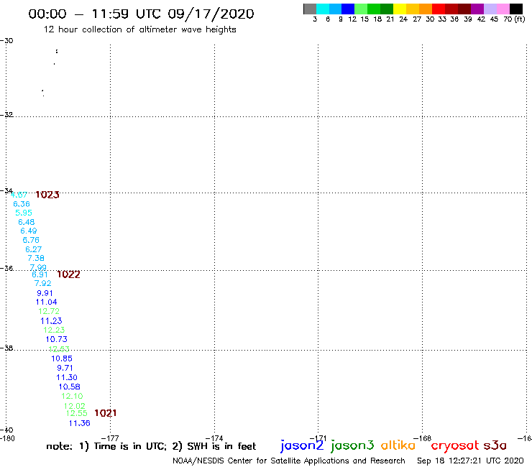The image size is (532, 467).
Task: Select the wave height value 12.55
Action: tap(77, 413)
